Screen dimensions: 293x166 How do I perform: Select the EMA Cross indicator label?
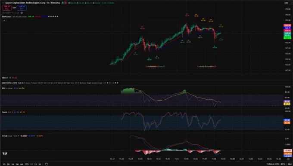coord(6,17)
